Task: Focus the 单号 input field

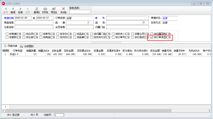Action: [x=127, y=18]
